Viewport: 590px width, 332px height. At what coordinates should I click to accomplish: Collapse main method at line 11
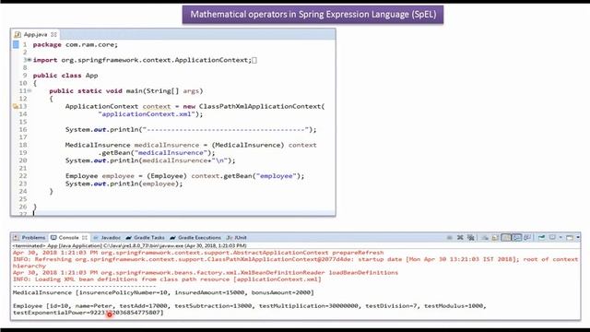click(29, 90)
